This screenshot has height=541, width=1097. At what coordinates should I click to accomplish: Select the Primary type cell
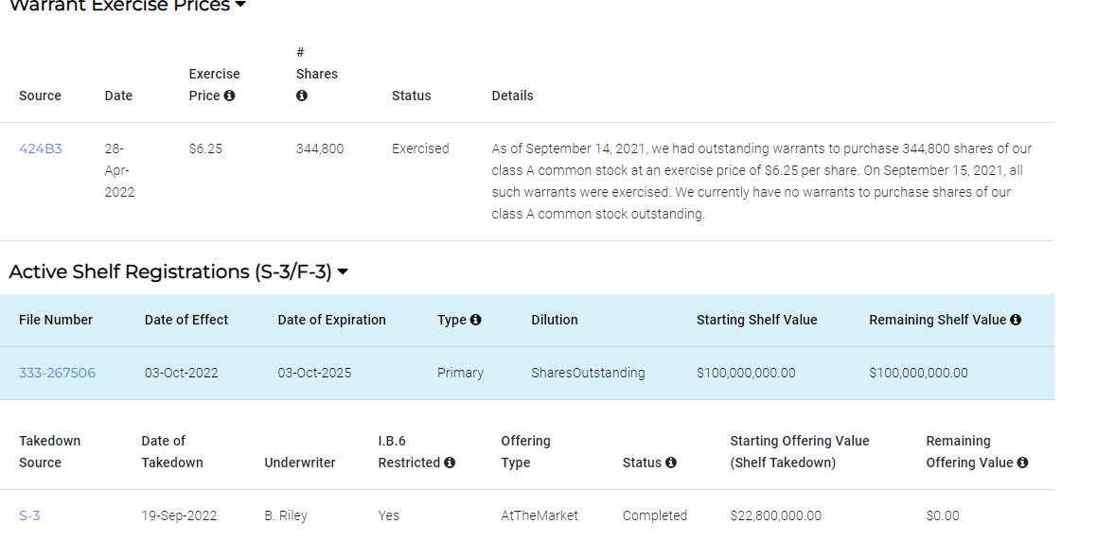click(x=460, y=374)
